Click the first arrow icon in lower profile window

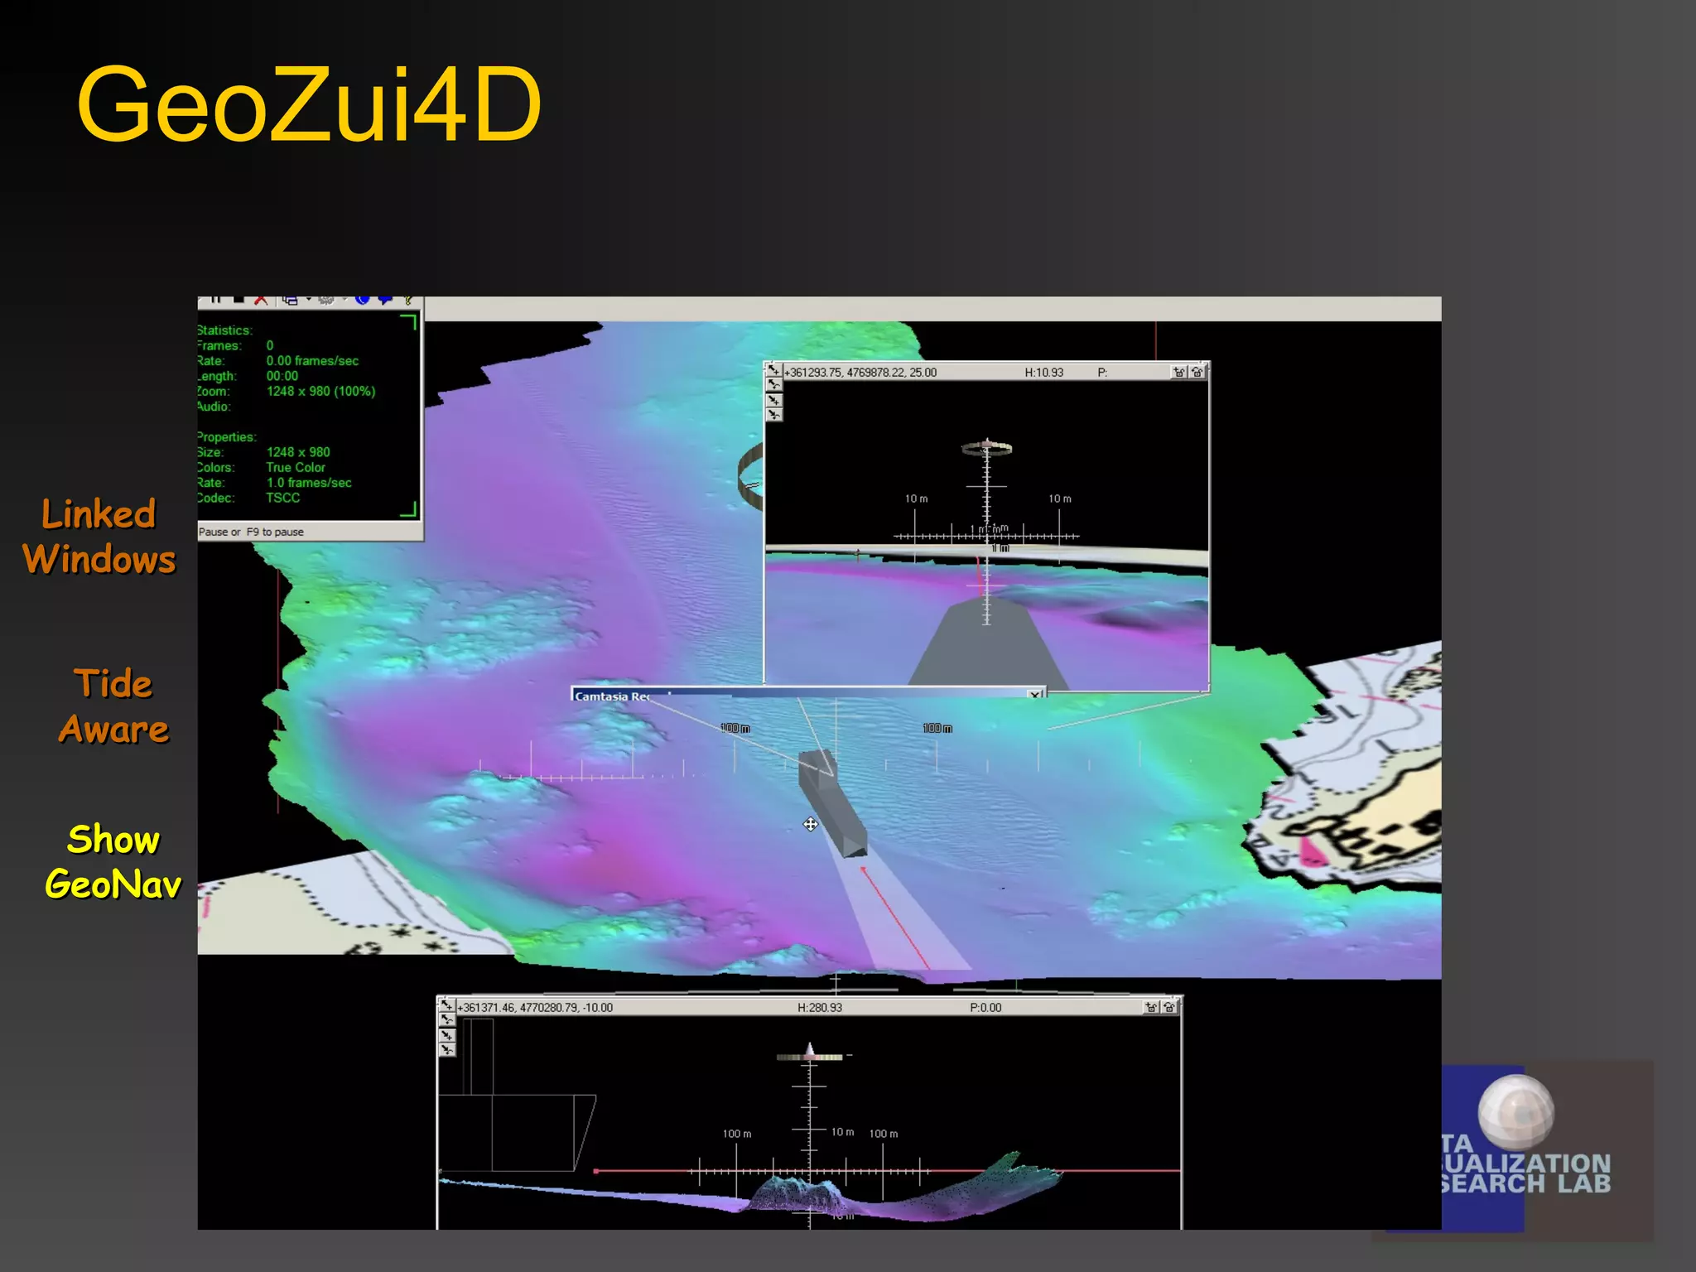pos(446,1005)
